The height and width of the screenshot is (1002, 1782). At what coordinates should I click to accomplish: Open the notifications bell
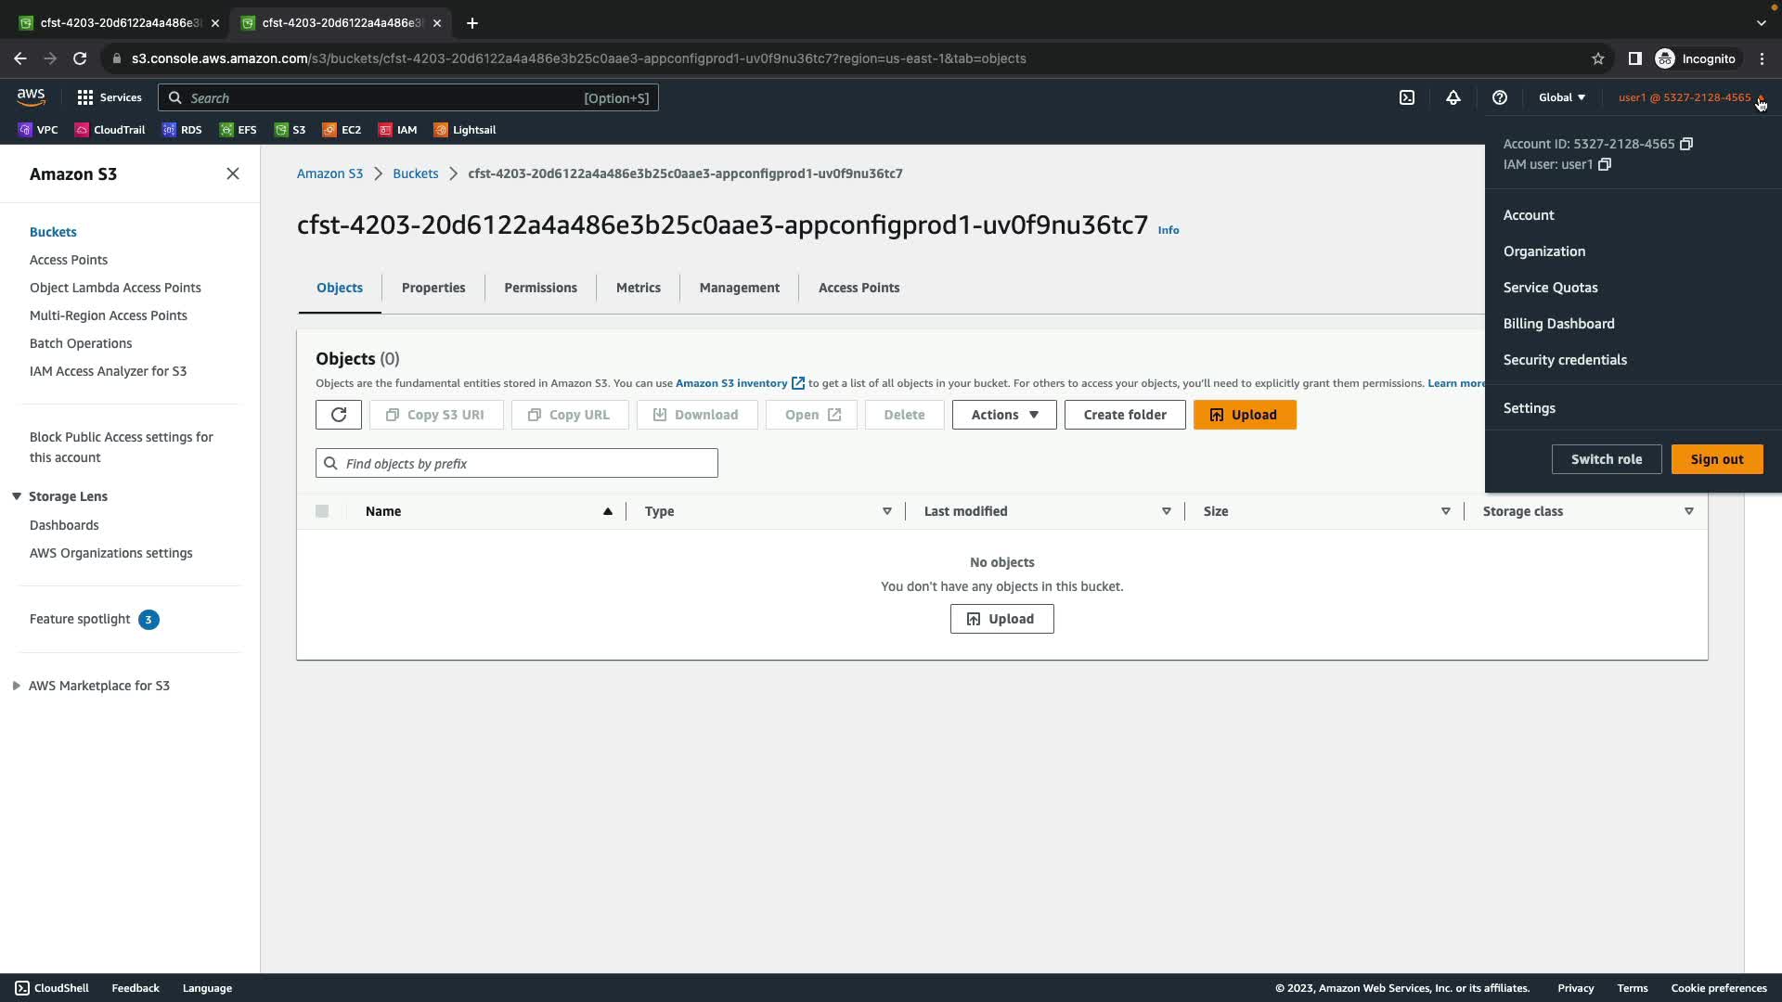point(1453,97)
